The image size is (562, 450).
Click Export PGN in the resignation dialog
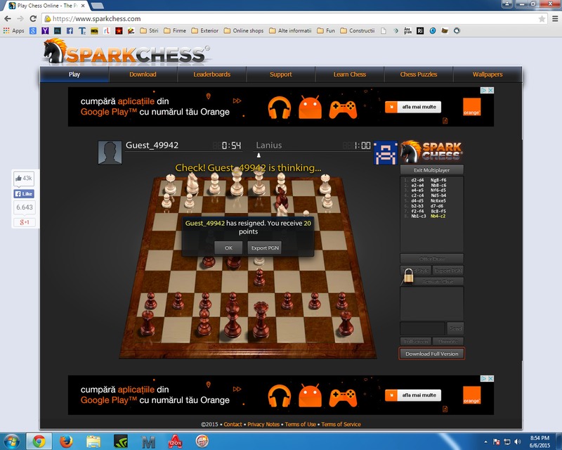pos(265,248)
